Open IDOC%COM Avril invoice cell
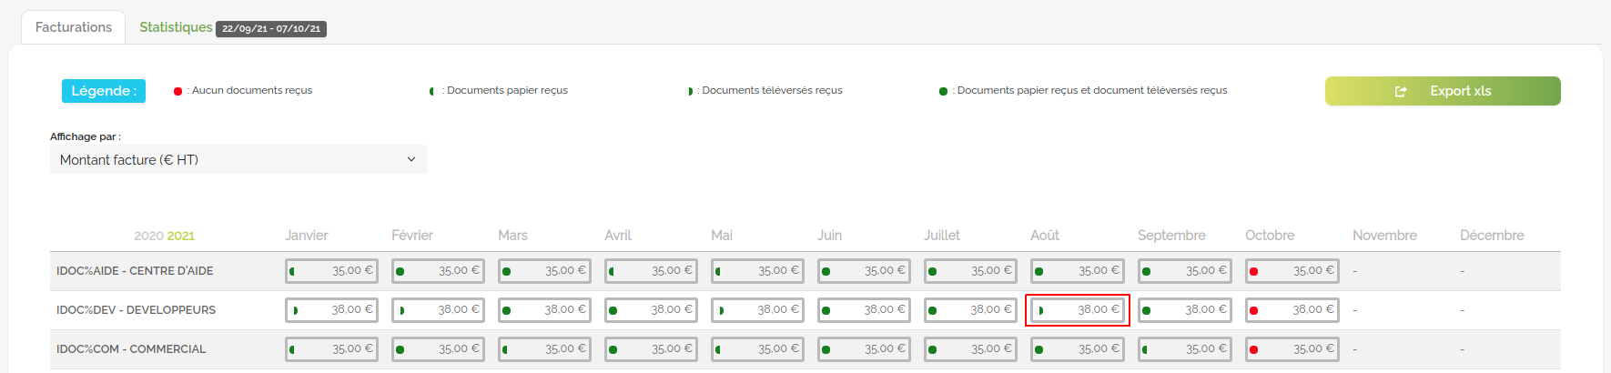1611x373 pixels. tap(651, 349)
